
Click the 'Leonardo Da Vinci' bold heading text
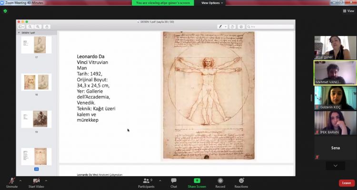(x=90, y=59)
